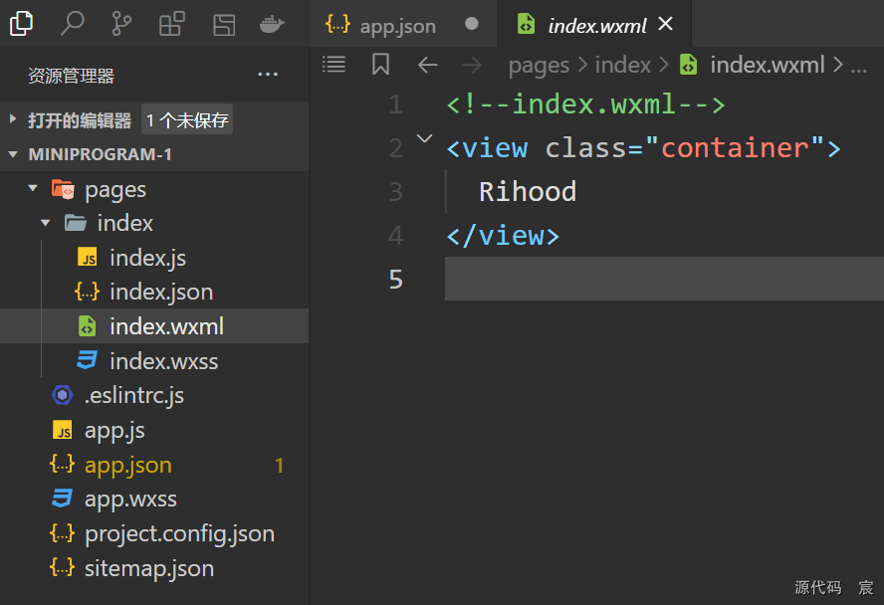884x605 pixels.
Task: Go back with the left arrow
Action: pyautogui.click(x=428, y=65)
